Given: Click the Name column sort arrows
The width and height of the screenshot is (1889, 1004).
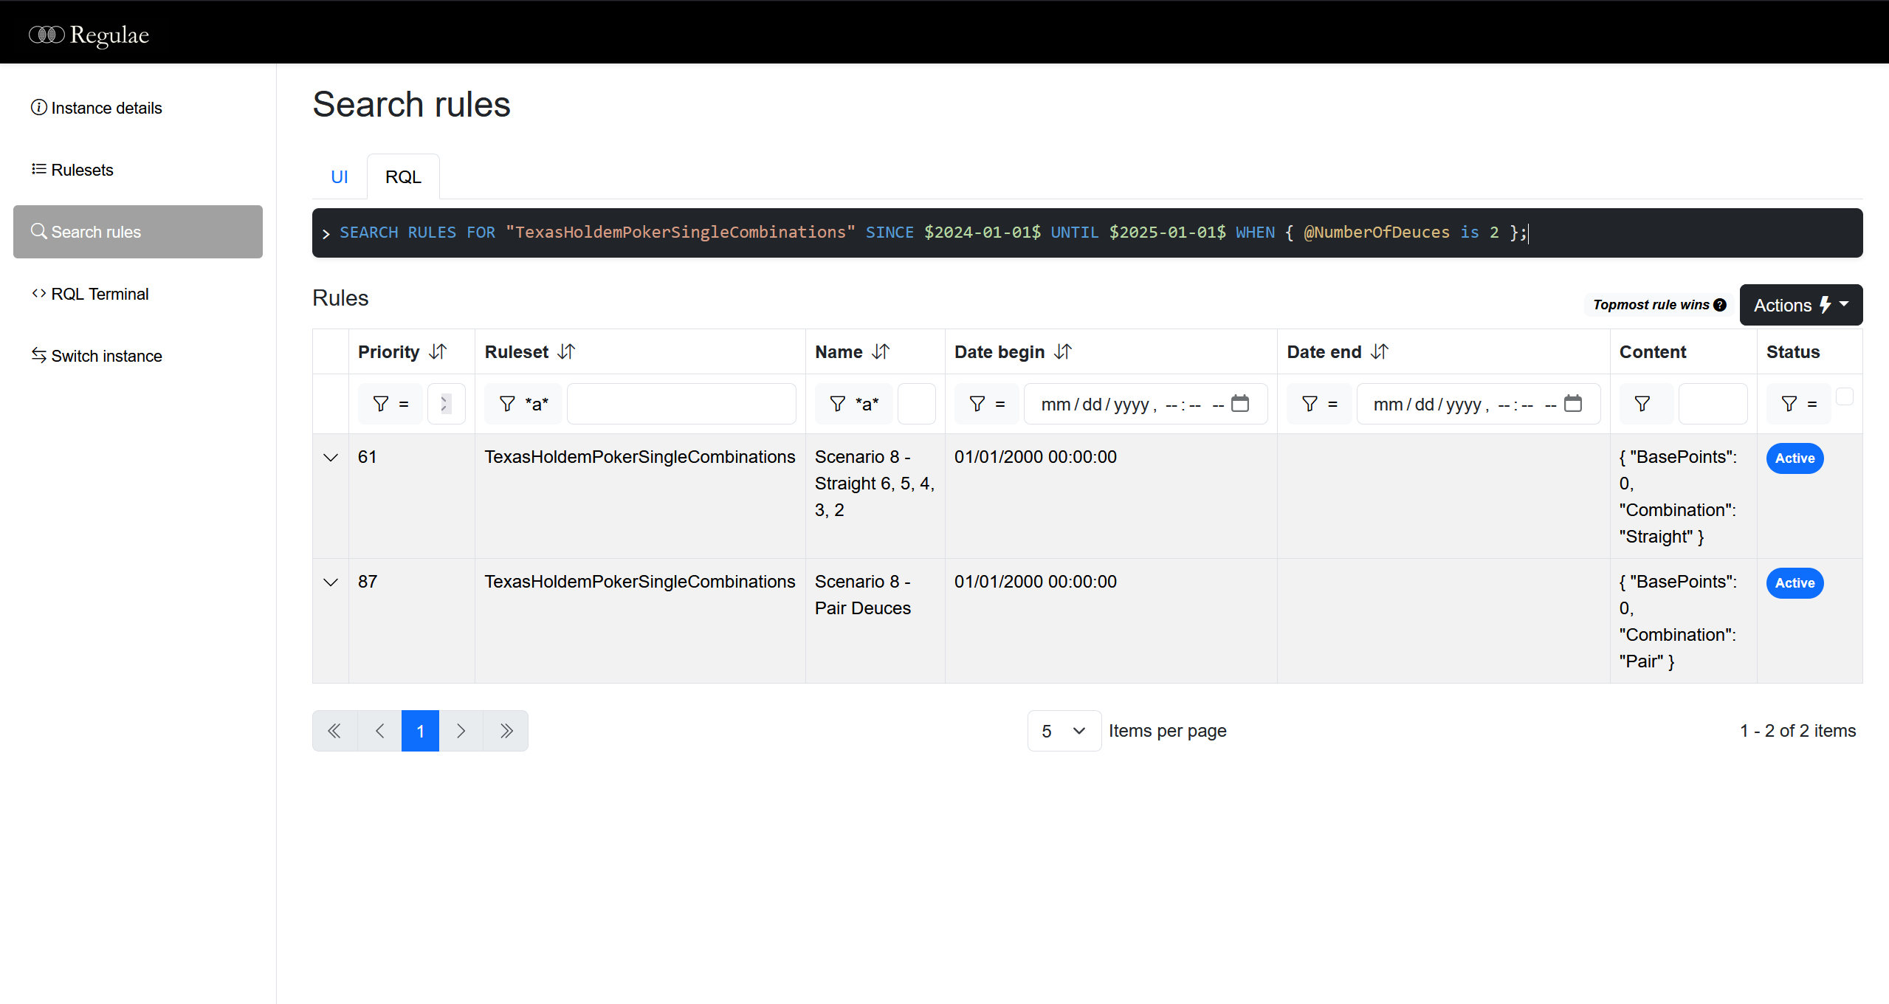Looking at the screenshot, I should (x=881, y=351).
